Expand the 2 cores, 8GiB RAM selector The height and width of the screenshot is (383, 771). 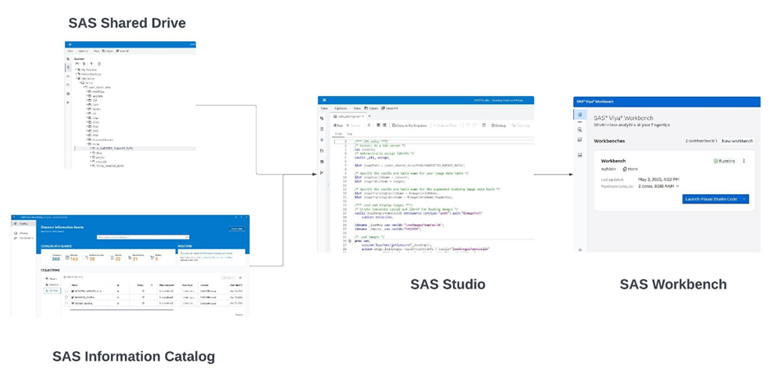tap(659, 186)
